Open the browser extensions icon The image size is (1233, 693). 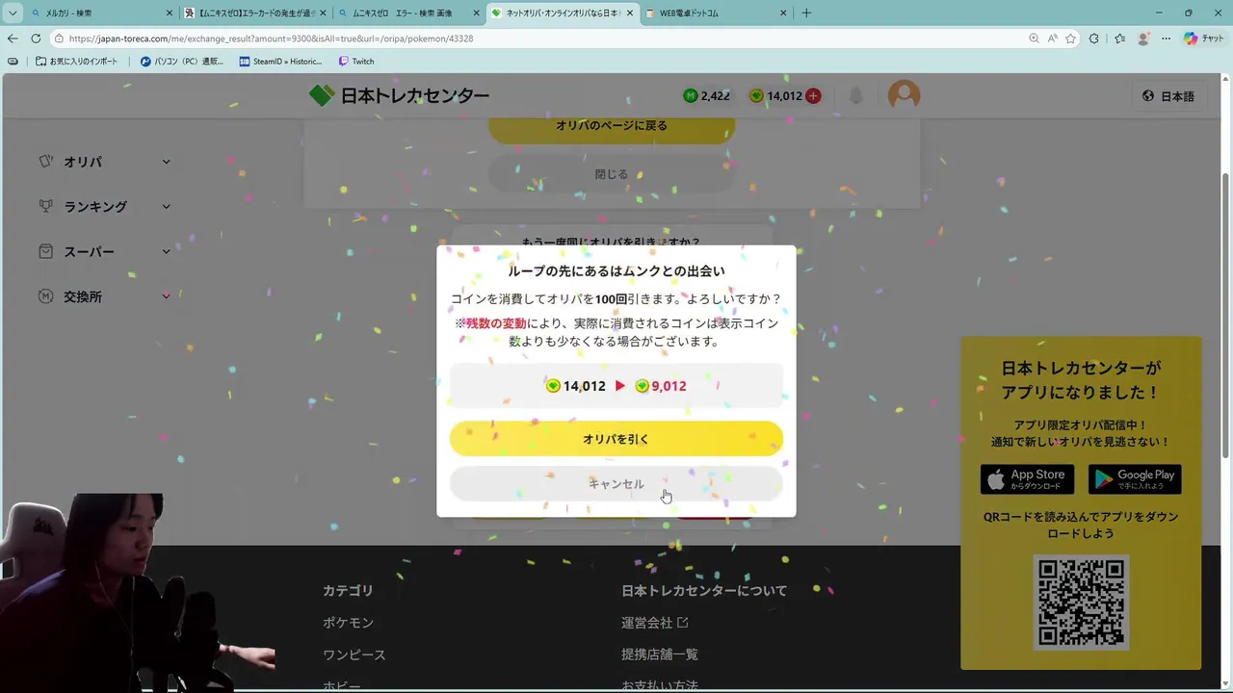1094,38
